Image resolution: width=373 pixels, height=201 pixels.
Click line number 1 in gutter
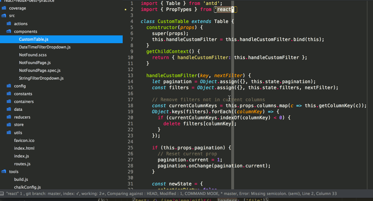coord(132,3)
